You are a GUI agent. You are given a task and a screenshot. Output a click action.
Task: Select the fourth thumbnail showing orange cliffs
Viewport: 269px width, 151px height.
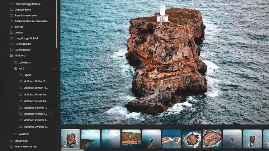click(131, 139)
